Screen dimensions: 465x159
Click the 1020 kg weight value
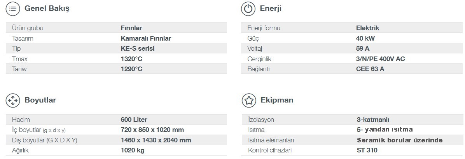pos(133,150)
